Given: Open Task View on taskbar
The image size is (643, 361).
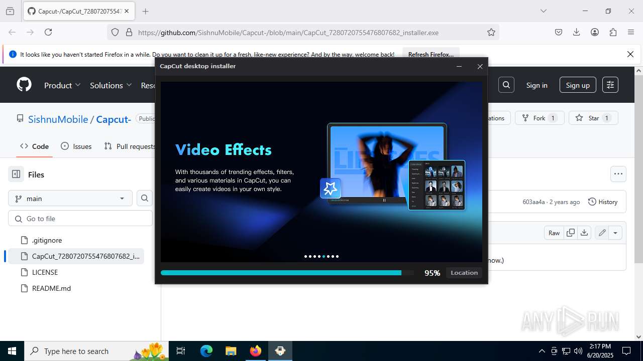Looking at the screenshot, I should pos(181,351).
